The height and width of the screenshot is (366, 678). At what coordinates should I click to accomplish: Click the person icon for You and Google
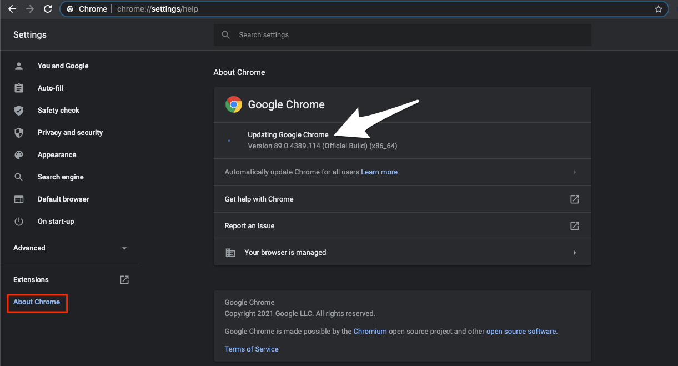tap(19, 66)
